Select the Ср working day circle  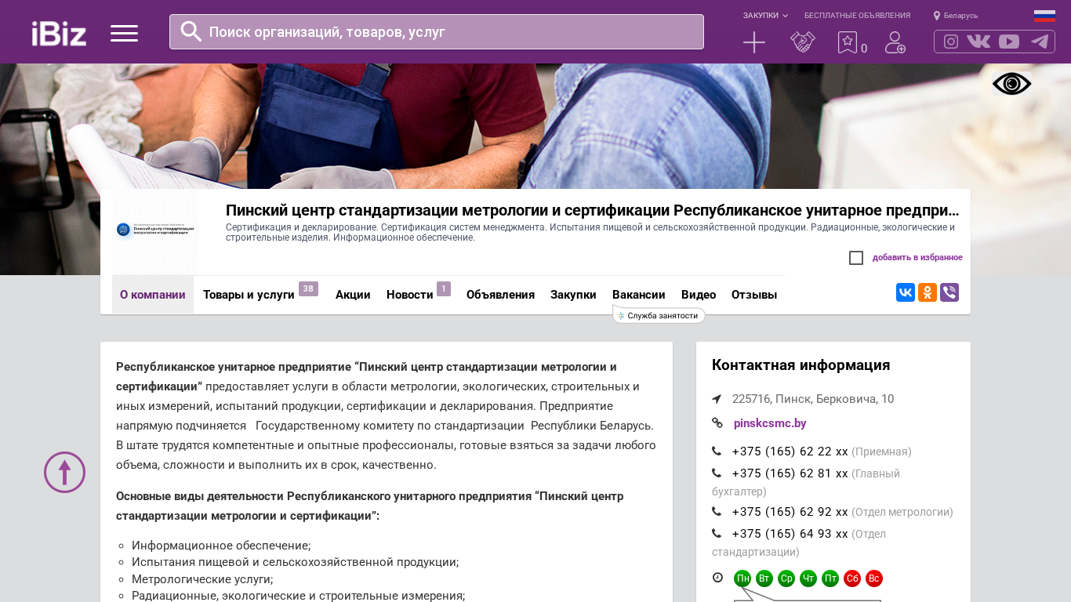[x=786, y=578]
